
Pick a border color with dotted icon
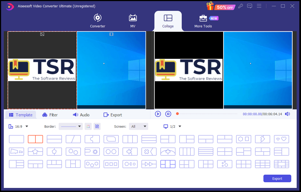[88, 126]
